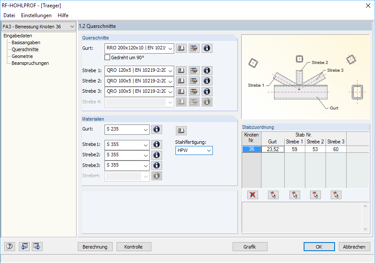This screenshot has width=375, height=264.
Task: Pick Strebe 3 member graphically
Action: [x=336, y=195]
